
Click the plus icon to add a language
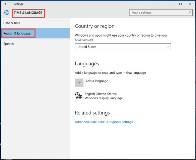click(x=79, y=83)
